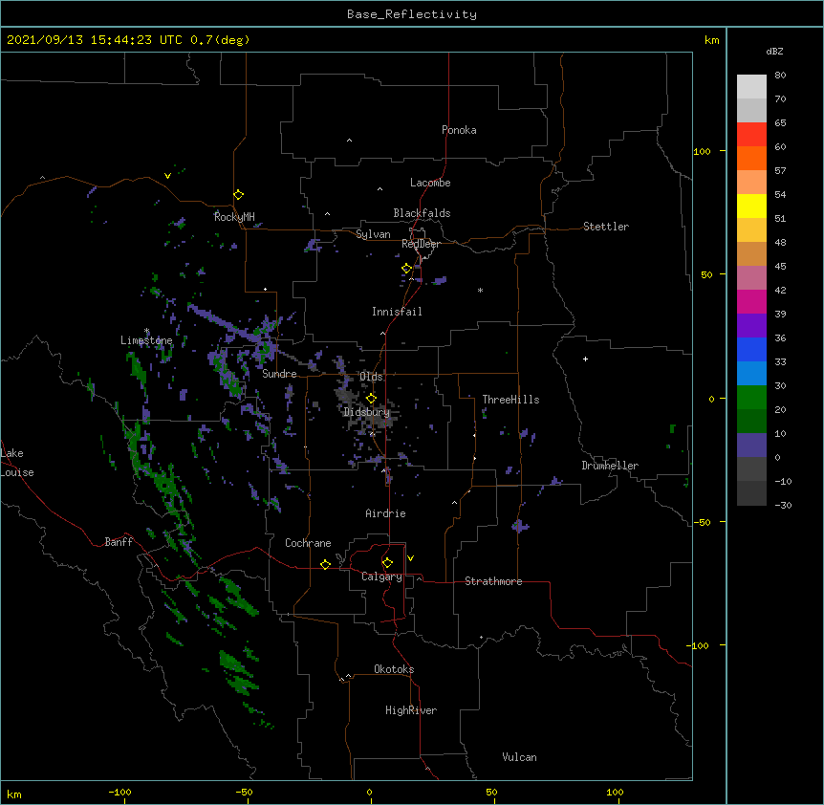Image resolution: width=824 pixels, height=805 pixels.
Task: Select the Airdrie city label
Action: [385, 513]
